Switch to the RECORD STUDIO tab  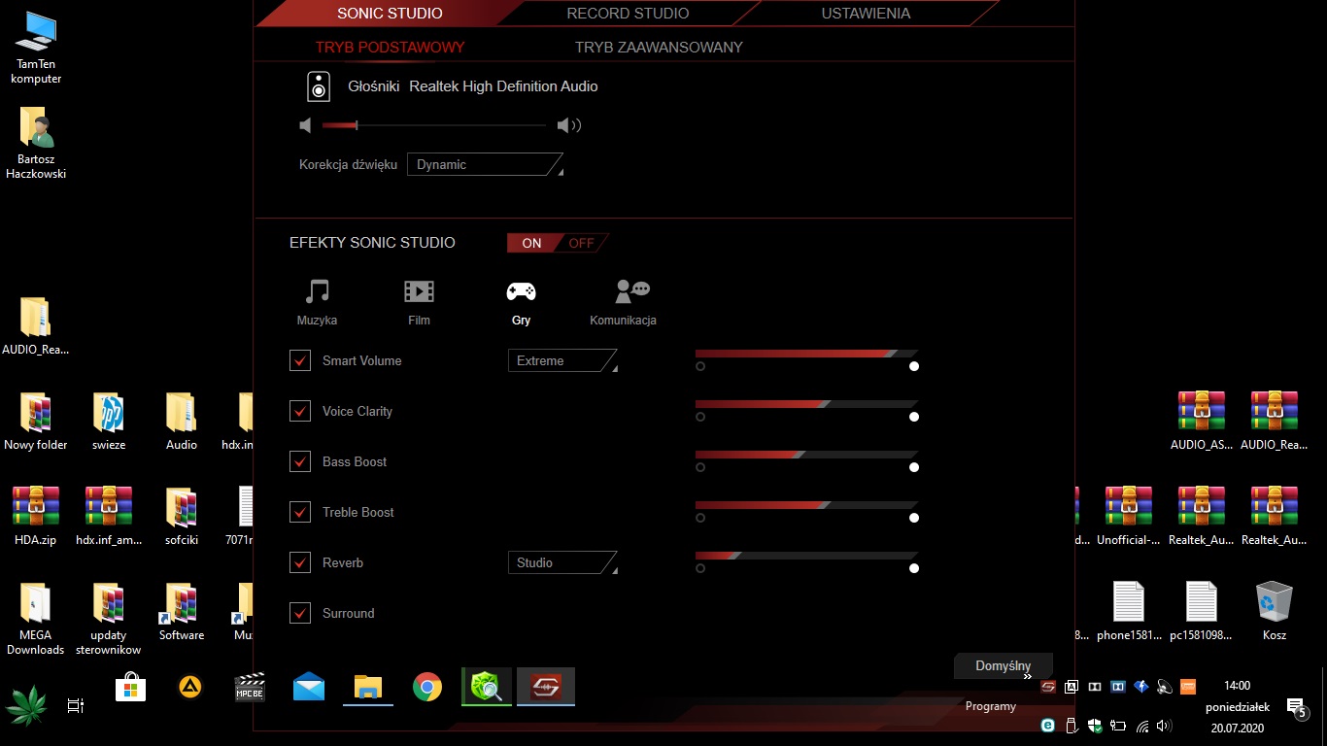click(x=628, y=14)
